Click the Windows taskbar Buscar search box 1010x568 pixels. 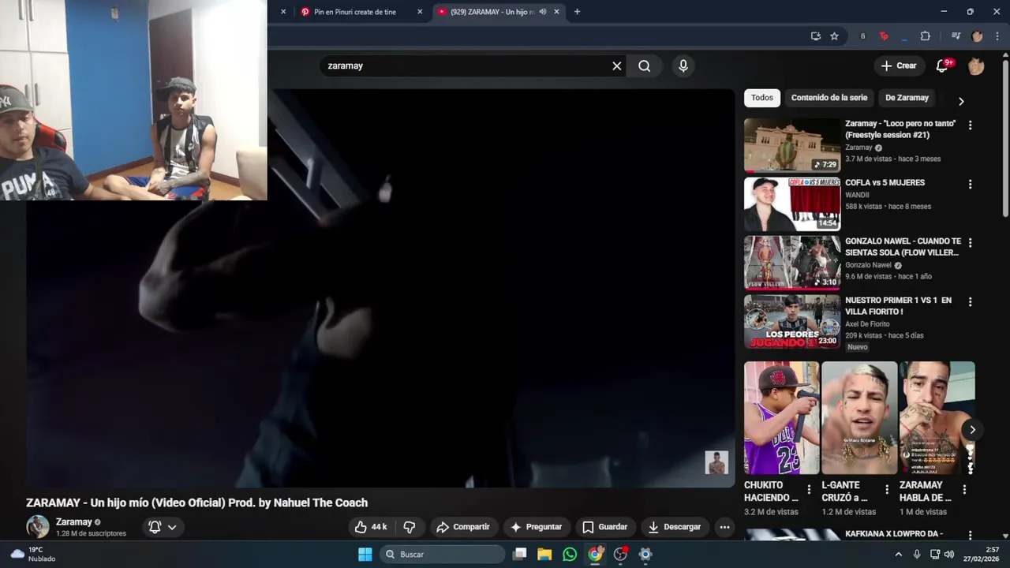pos(442,555)
